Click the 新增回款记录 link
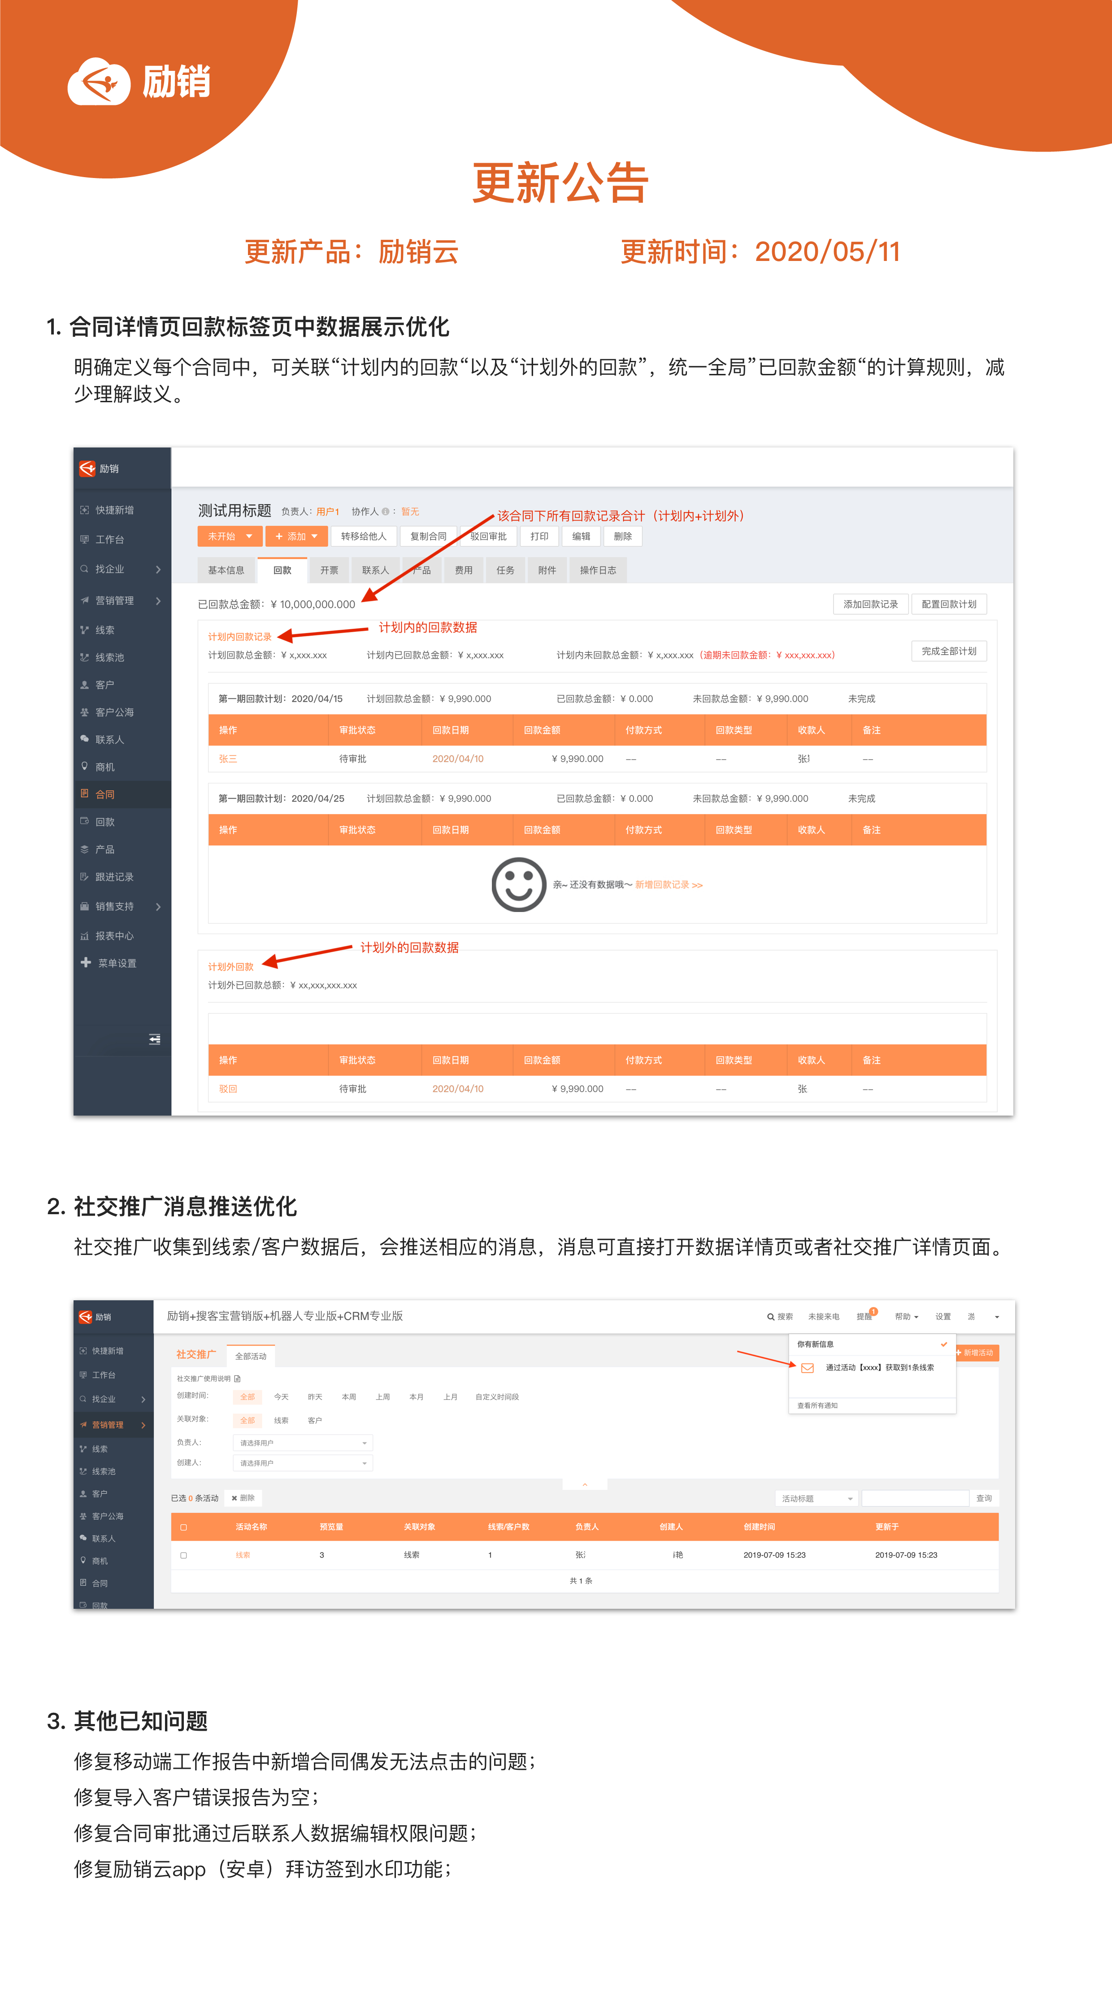Image resolution: width=1112 pixels, height=1989 pixels. (668, 885)
